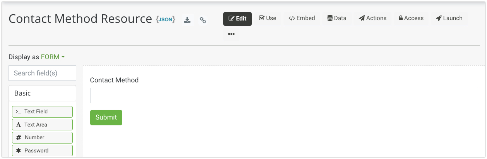
Task: Select the Number component
Action: click(42, 137)
